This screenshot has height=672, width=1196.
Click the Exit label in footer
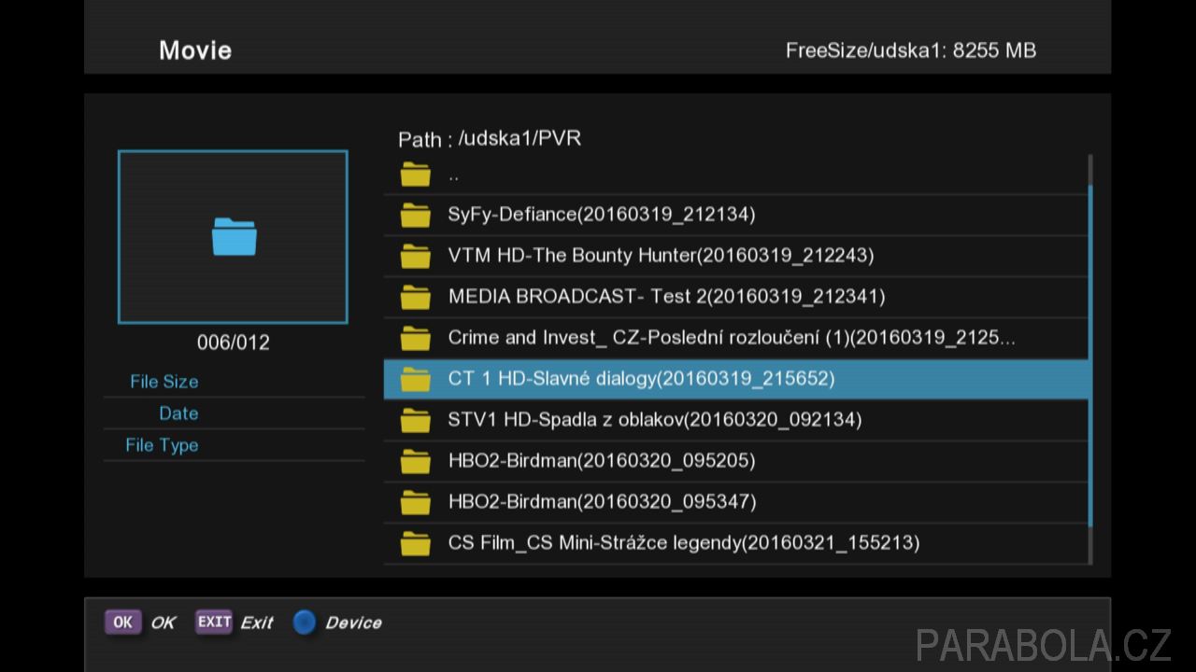(x=257, y=623)
